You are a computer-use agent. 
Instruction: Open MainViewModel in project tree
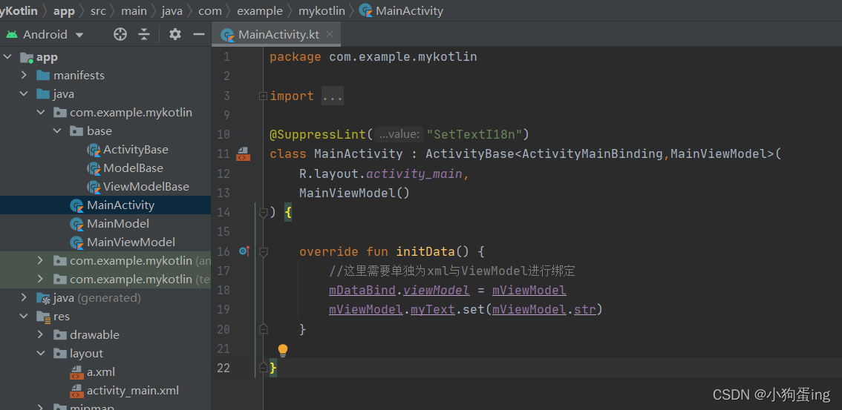click(131, 242)
